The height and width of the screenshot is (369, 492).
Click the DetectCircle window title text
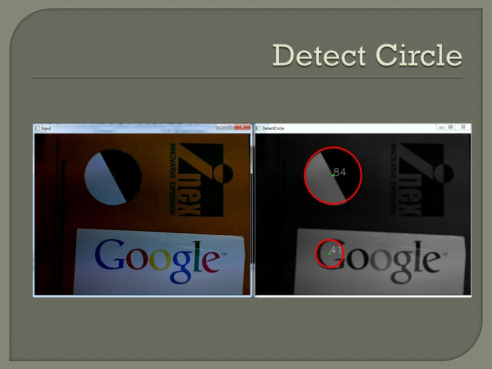click(x=273, y=128)
